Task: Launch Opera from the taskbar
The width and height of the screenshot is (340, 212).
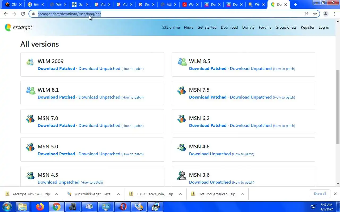Action: tap(122, 207)
